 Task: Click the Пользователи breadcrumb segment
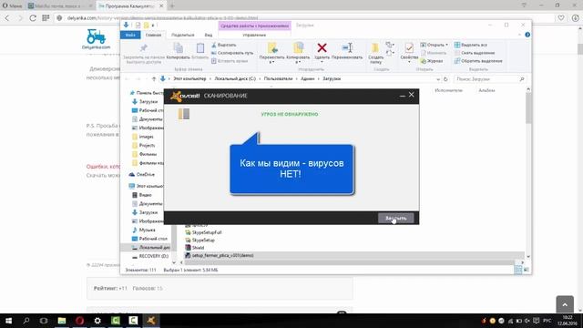click(x=278, y=79)
